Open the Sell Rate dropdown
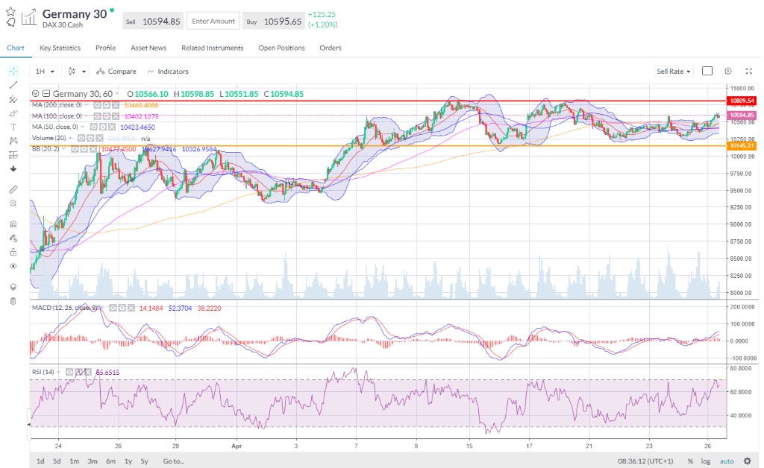The image size is (764, 468). pyautogui.click(x=674, y=72)
